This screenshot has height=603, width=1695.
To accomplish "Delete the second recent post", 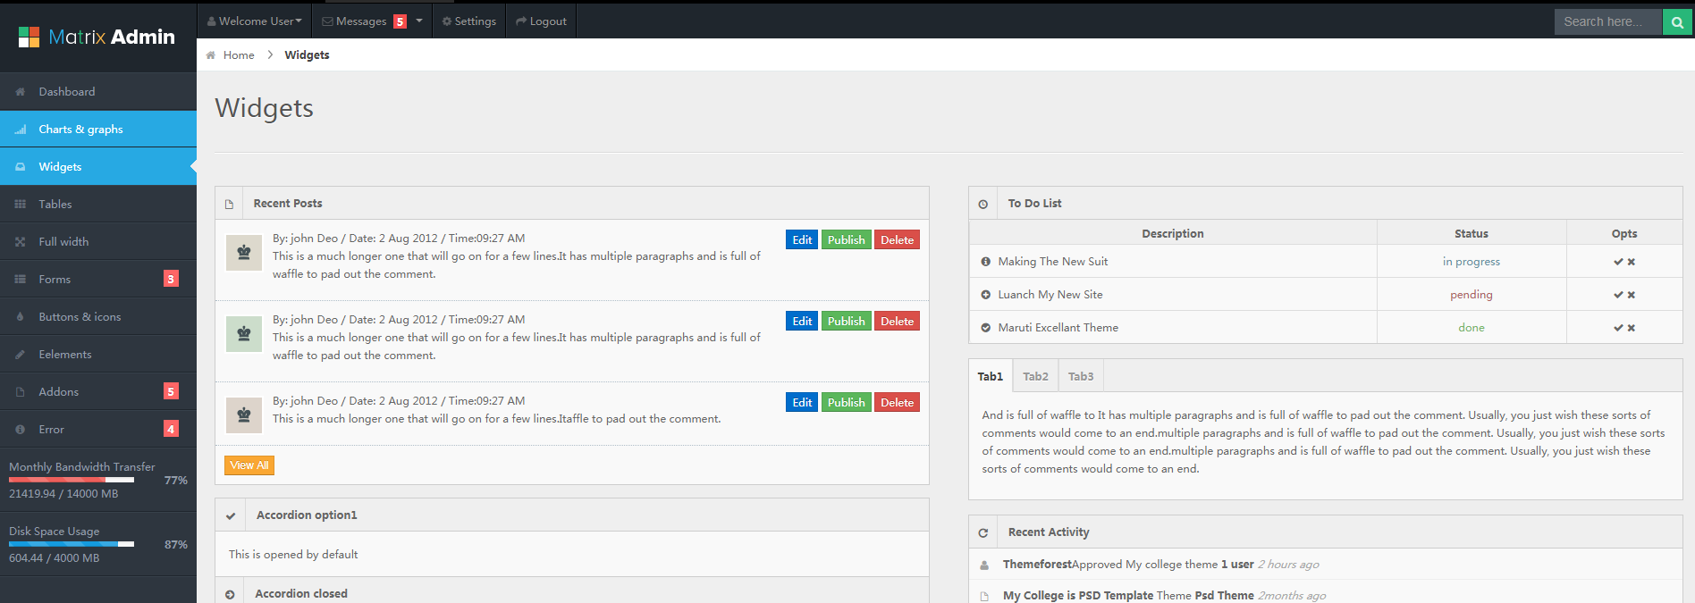I will 896,322.
